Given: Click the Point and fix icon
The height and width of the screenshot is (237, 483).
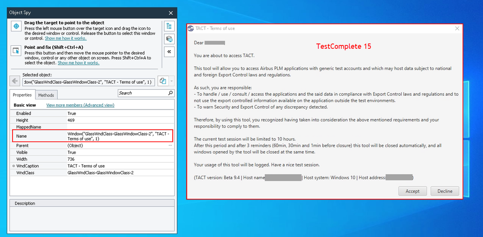Looking at the screenshot, I should coord(15,51).
